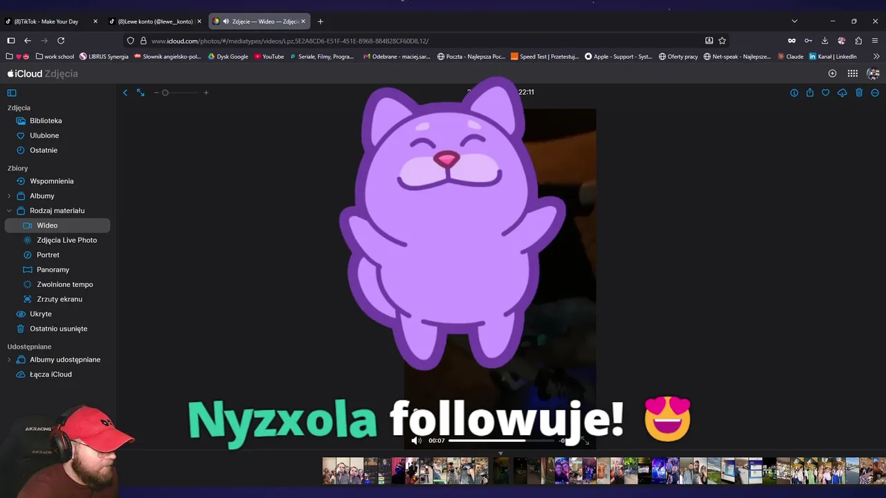The image size is (886, 498).
Task: Select Wideo media type
Action: [57, 225]
